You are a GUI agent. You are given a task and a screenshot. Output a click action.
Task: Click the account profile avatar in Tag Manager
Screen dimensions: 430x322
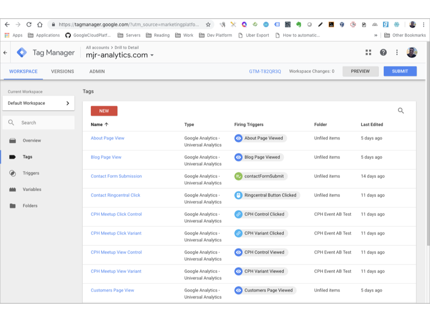(x=412, y=52)
